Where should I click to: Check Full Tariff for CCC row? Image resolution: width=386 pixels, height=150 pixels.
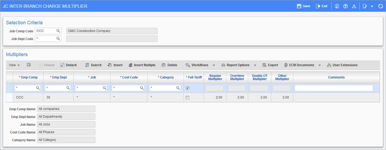click(x=187, y=97)
